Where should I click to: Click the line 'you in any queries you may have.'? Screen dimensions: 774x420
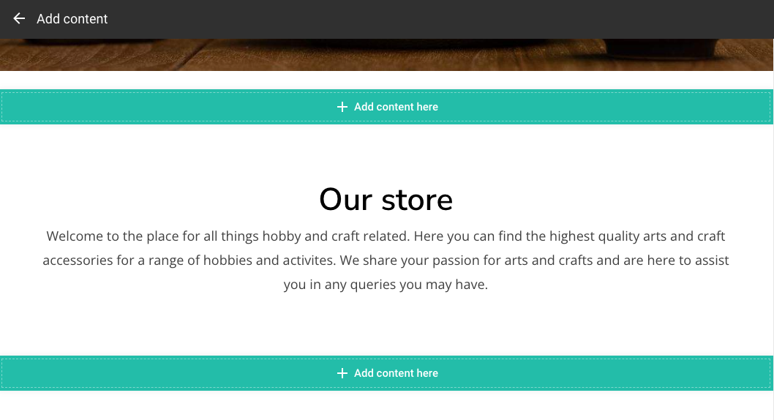coord(386,285)
